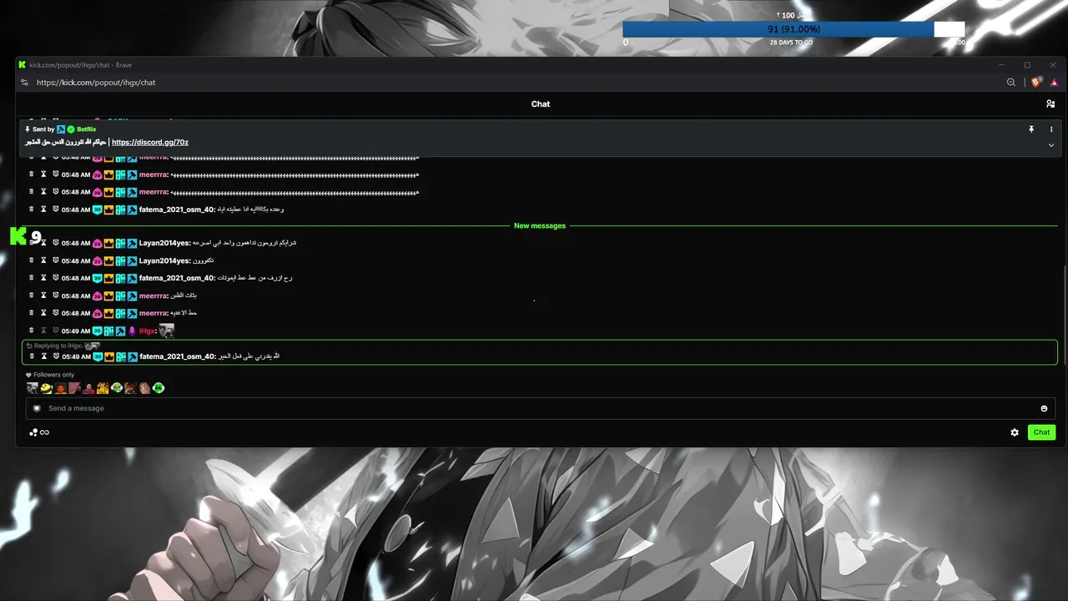Image resolution: width=1068 pixels, height=601 pixels.
Task: Select the kick.com popout chat URL
Action: 96,83
